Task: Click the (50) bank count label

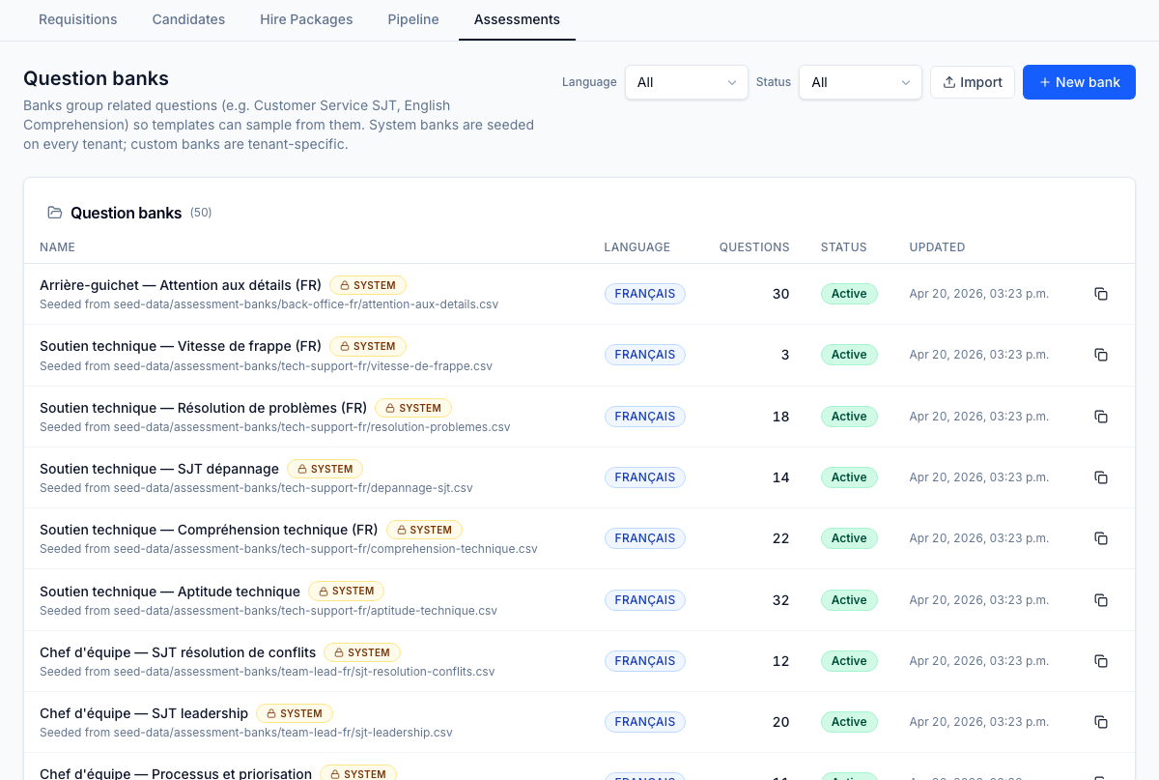Action: point(201,213)
